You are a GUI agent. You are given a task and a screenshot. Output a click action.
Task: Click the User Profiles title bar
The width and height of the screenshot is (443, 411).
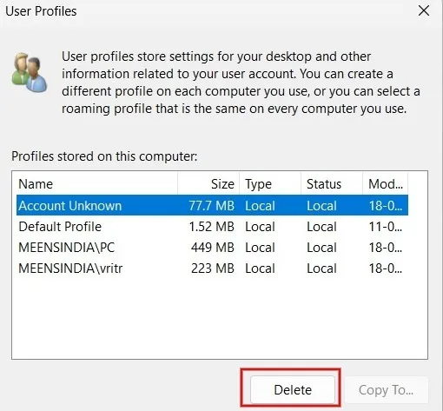coord(202,11)
